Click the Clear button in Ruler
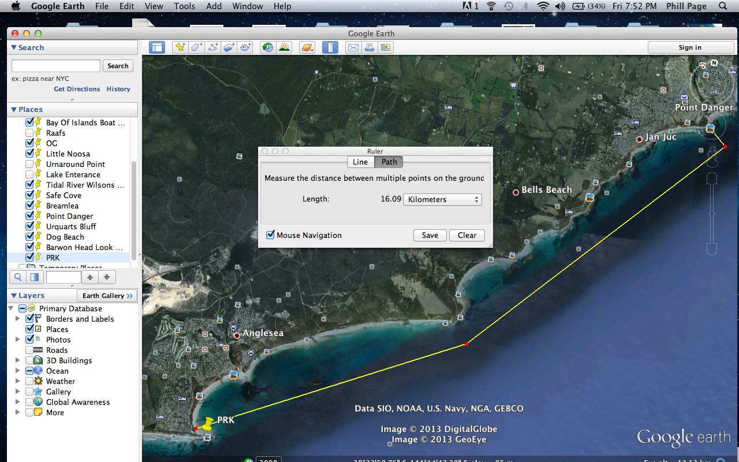The width and height of the screenshot is (739, 462). click(x=466, y=235)
